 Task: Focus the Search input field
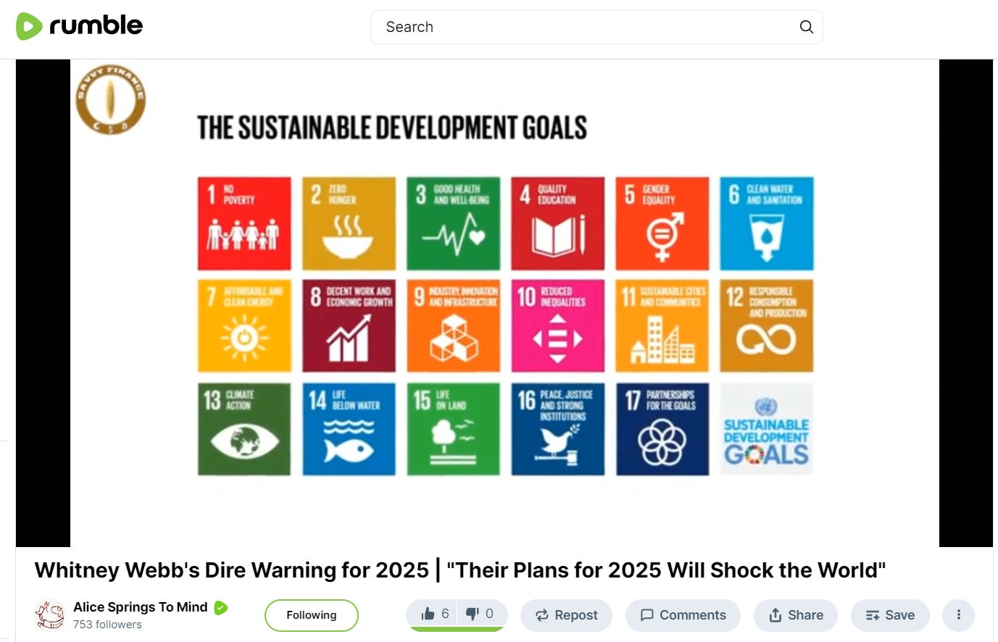click(596, 27)
